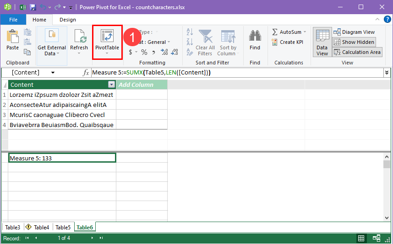
Task: Decrease decimal places icon
Action: pyautogui.click(x=175, y=52)
